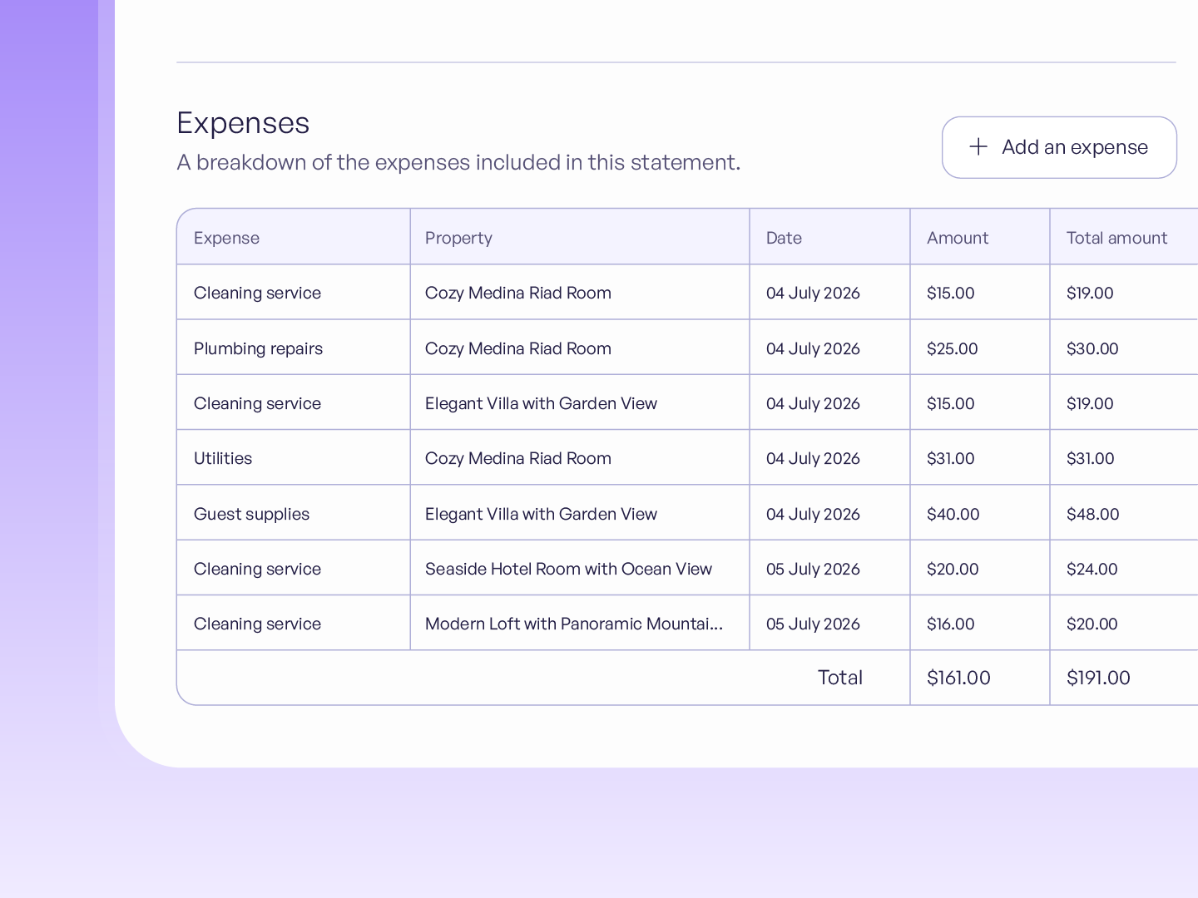Click Elegant Villa in Guest supplies row
This screenshot has width=1198, height=898.
click(x=541, y=514)
